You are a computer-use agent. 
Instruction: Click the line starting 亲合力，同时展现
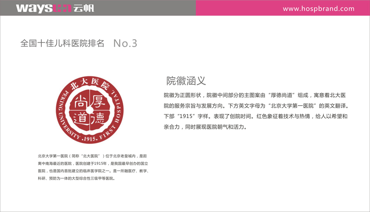coord(205,127)
